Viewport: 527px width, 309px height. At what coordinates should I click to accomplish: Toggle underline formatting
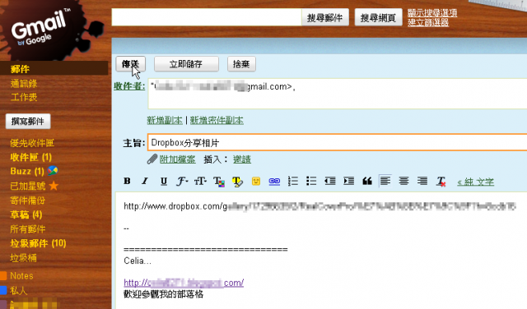click(x=164, y=181)
